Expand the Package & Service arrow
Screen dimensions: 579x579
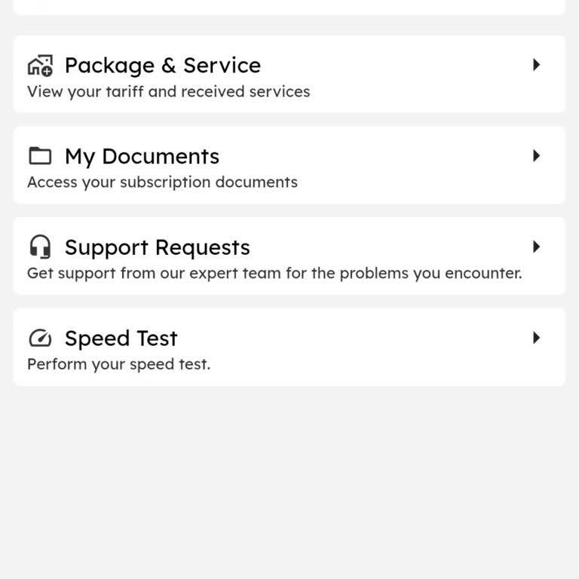[x=536, y=65]
